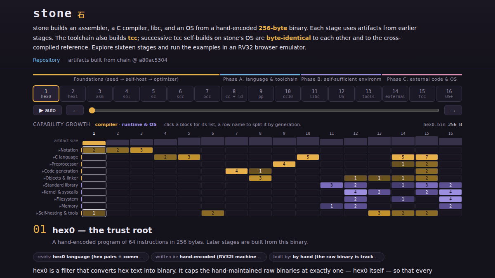Switch to stage 16 OS+ tab
The height and width of the screenshot is (278, 495).
coord(449,93)
